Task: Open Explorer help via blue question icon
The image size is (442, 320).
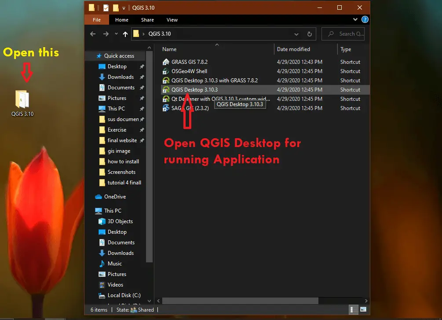Action: coord(365,19)
